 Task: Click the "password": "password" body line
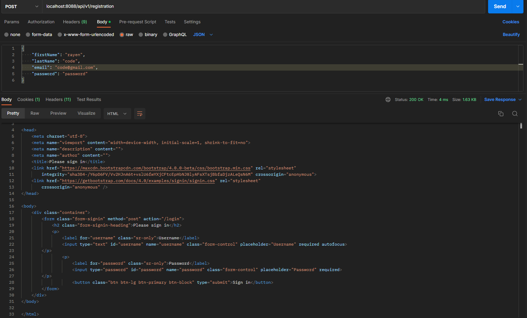pos(59,74)
